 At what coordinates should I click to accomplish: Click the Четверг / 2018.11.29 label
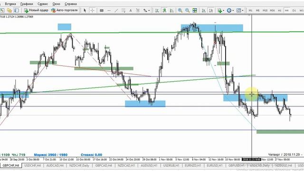284,155
